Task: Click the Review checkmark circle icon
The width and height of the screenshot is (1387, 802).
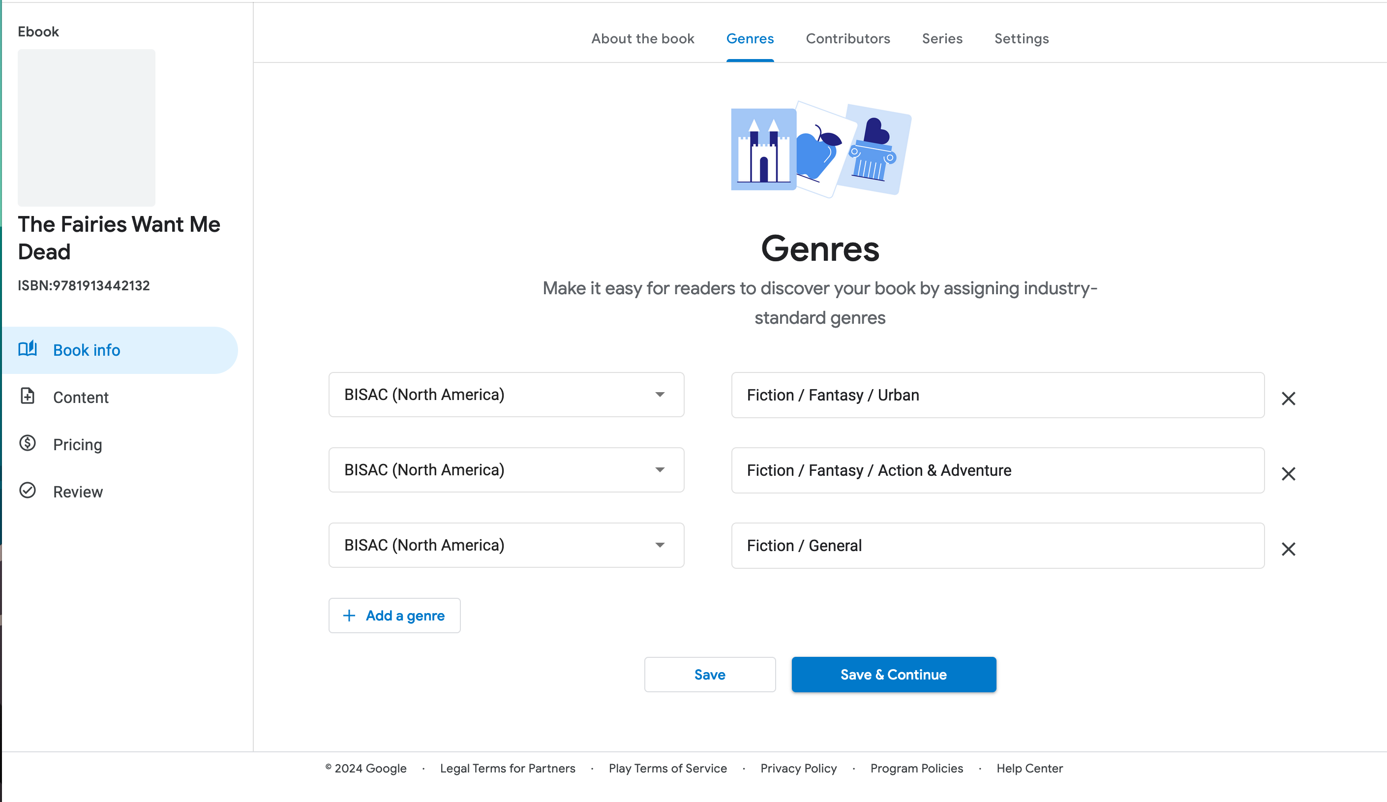Action: pos(28,491)
